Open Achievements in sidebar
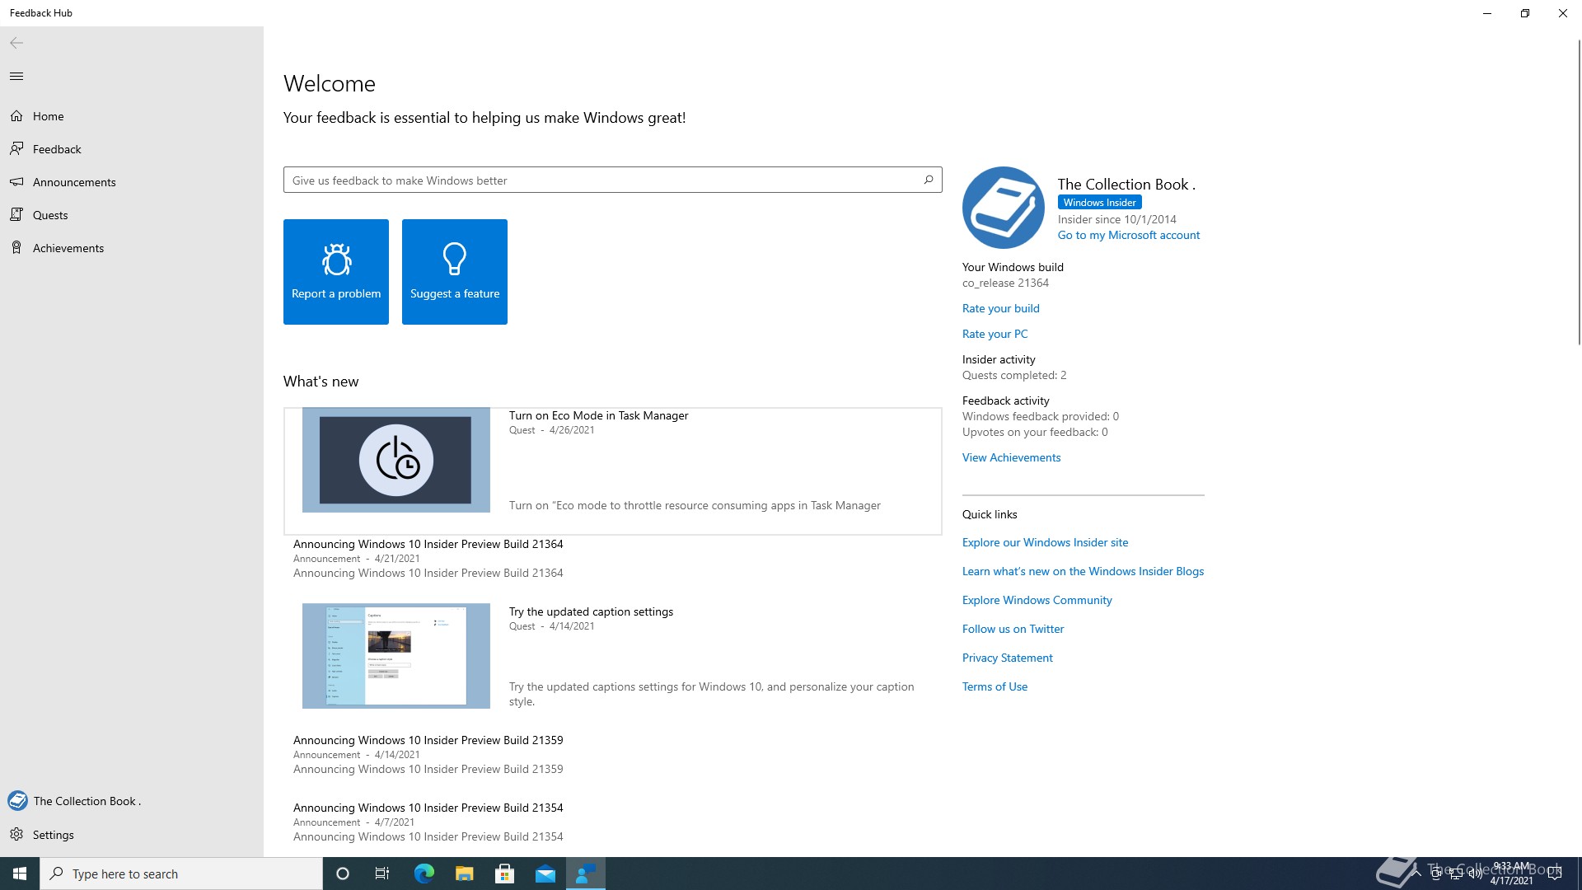1582x890 pixels. point(132,248)
